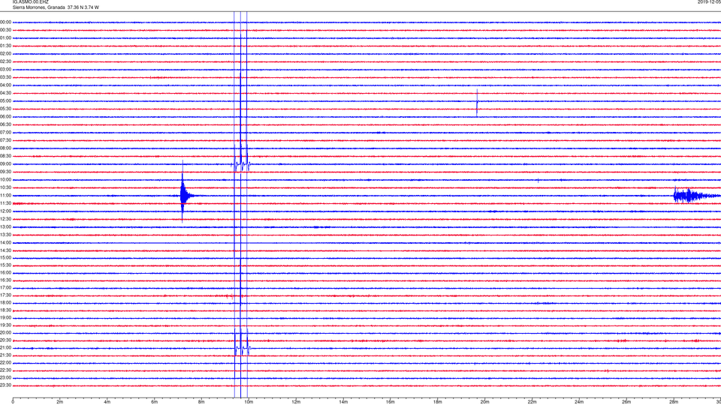The height and width of the screenshot is (405, 721).
Task: Pick the 16:00 time label
Action: pyautogui.click(x=5, y=273)
